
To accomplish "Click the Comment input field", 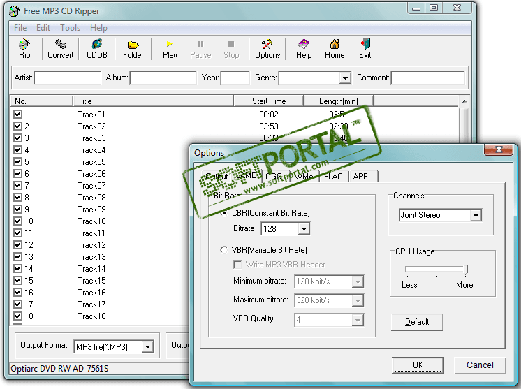I will [x=428, y=78].
